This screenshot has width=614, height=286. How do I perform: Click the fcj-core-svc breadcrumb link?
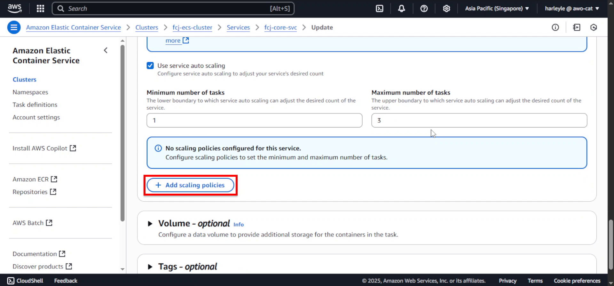280,27
